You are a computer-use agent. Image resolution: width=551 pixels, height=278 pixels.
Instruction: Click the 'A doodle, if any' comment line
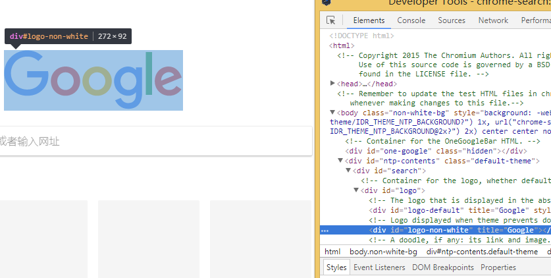[x=459, y=240]
